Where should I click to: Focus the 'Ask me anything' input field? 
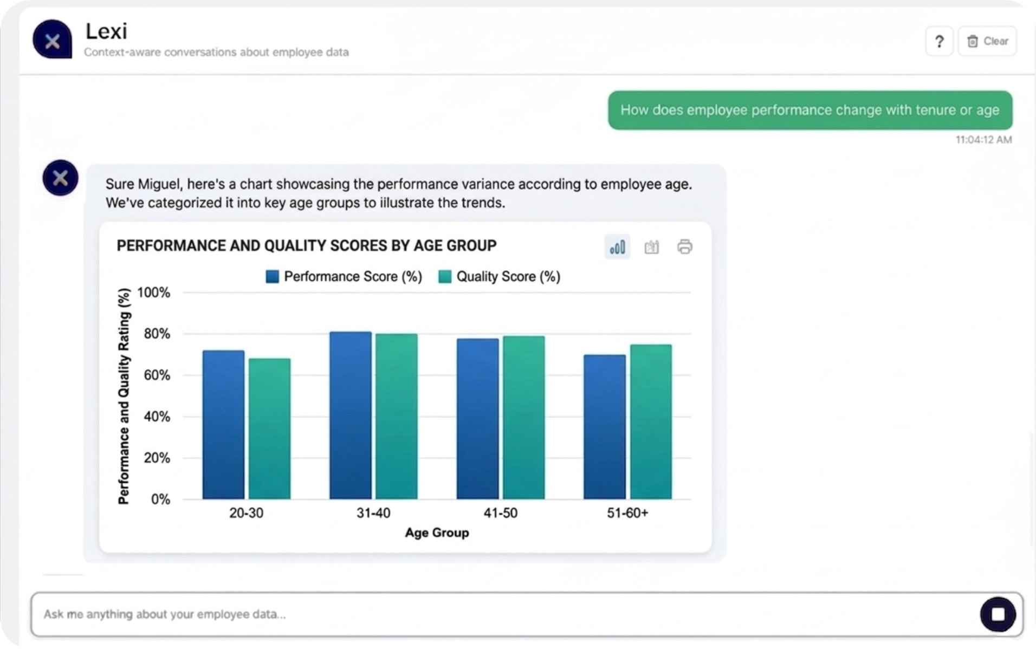pyautogui.click(x=488, y=614)
